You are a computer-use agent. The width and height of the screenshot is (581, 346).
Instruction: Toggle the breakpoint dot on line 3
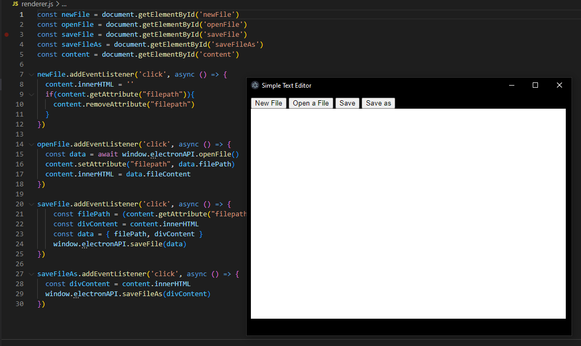[x=7, y=35]
